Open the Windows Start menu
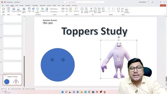Image resolution: width=167 pixels, height=94 pixels. (x=63, y=92)
